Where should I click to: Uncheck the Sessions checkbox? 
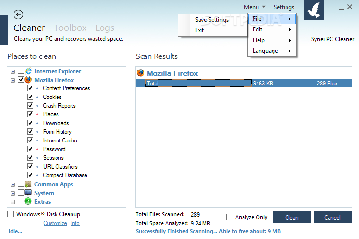click(30, 157)
